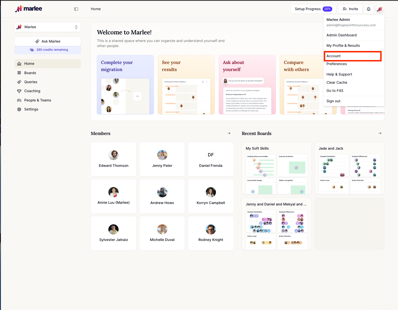Click the Edward Thomson name

click(x=113, y=166)
